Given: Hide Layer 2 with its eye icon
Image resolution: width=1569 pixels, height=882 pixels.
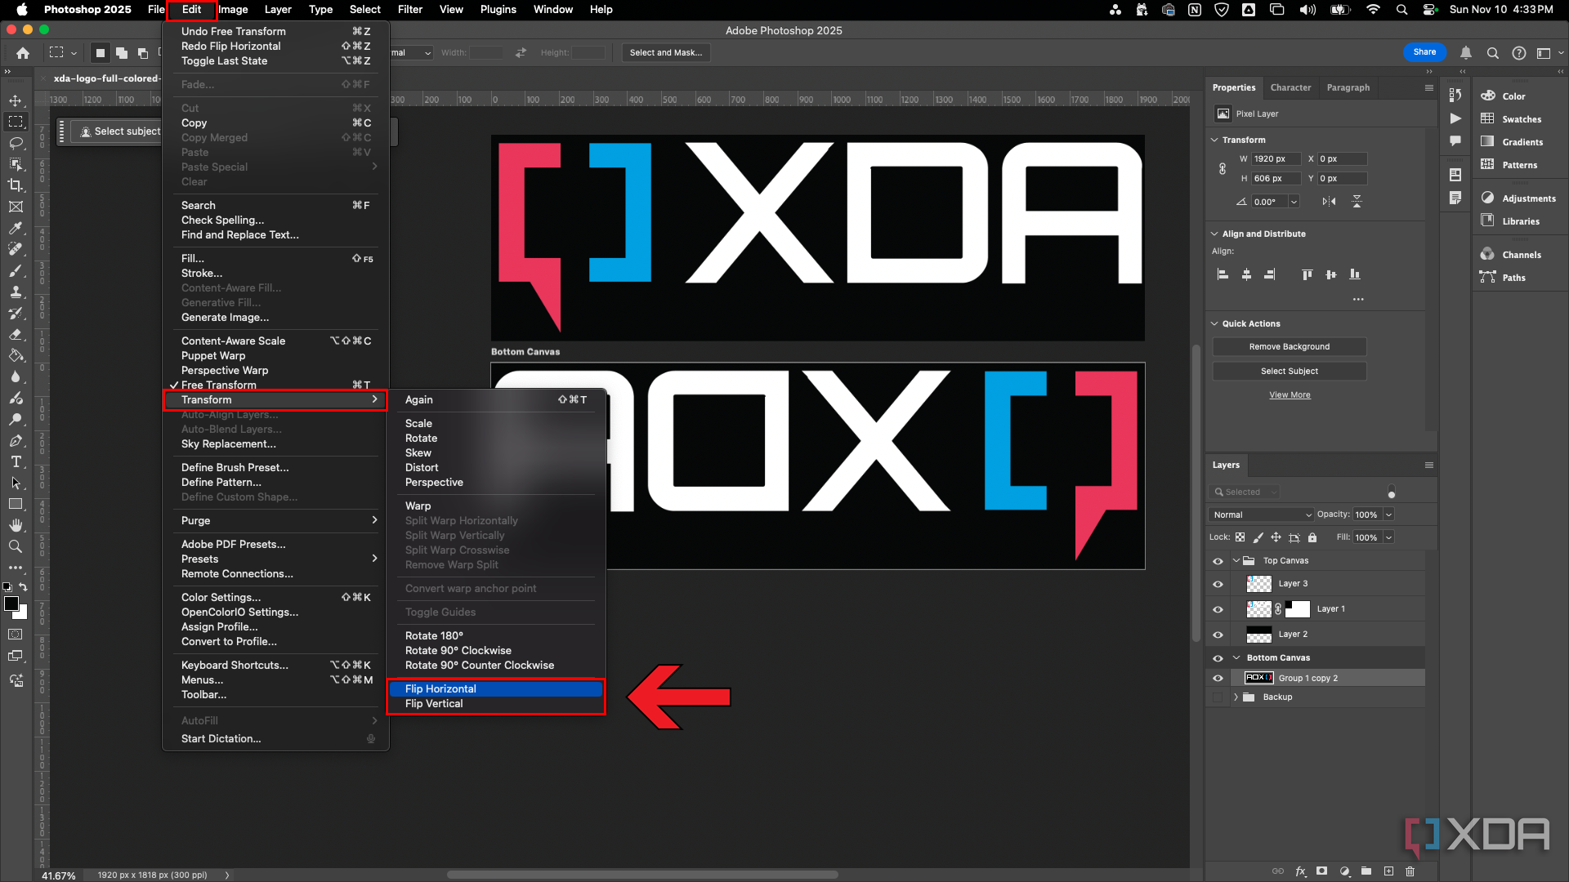Looking at the screenshot, I should (x=1218, y=635).
